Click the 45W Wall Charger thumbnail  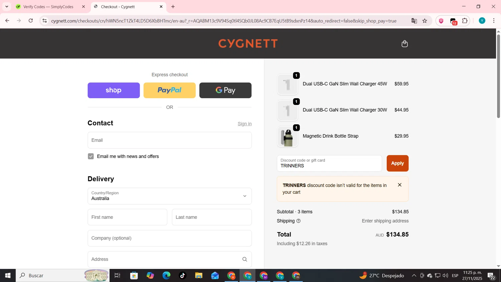point(287,84)
